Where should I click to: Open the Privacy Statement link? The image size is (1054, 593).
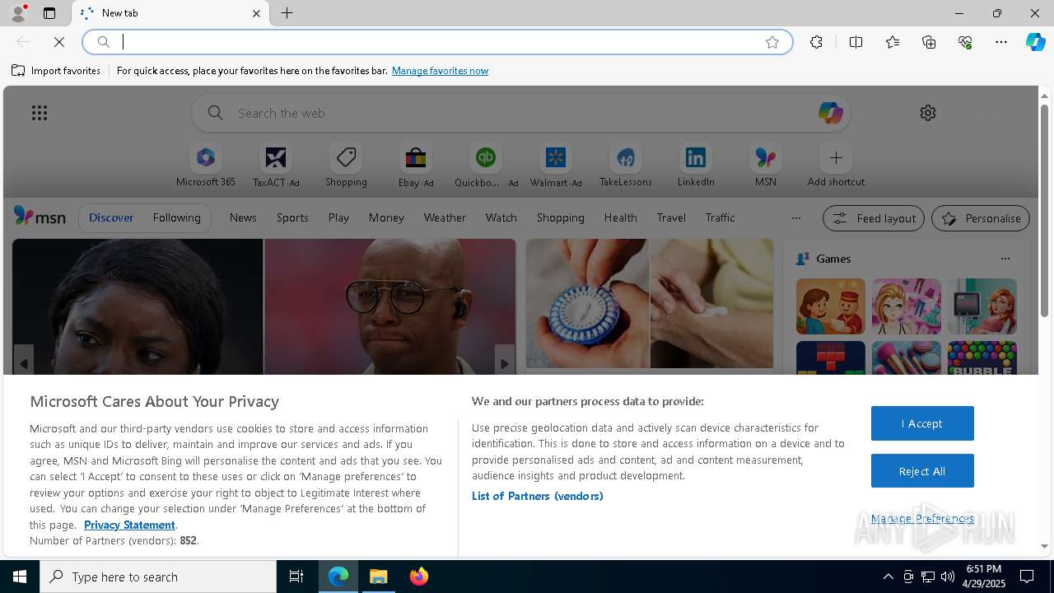click(x=129, y=525)
